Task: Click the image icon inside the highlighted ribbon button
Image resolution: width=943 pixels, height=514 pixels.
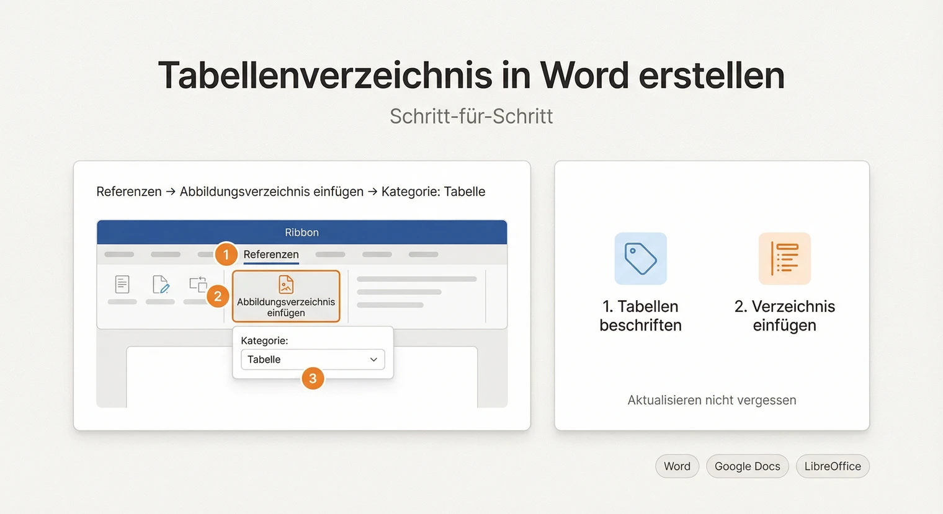Action: 286,283
